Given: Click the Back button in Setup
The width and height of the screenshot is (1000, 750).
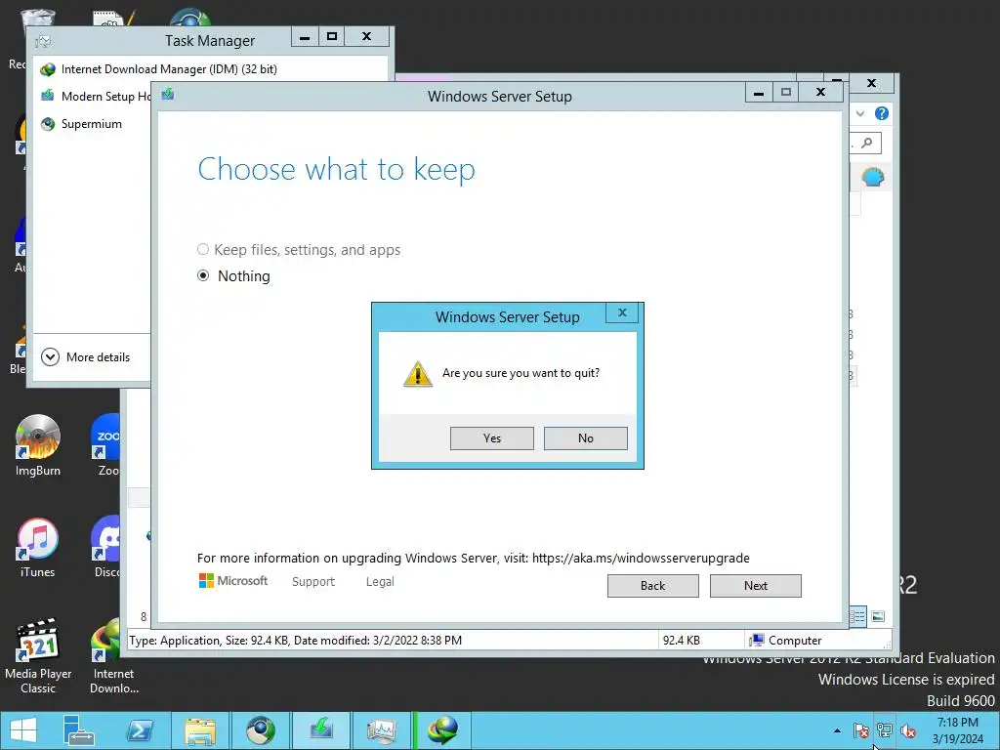Looking at the screenshot, I should click(x=653, y=586).
